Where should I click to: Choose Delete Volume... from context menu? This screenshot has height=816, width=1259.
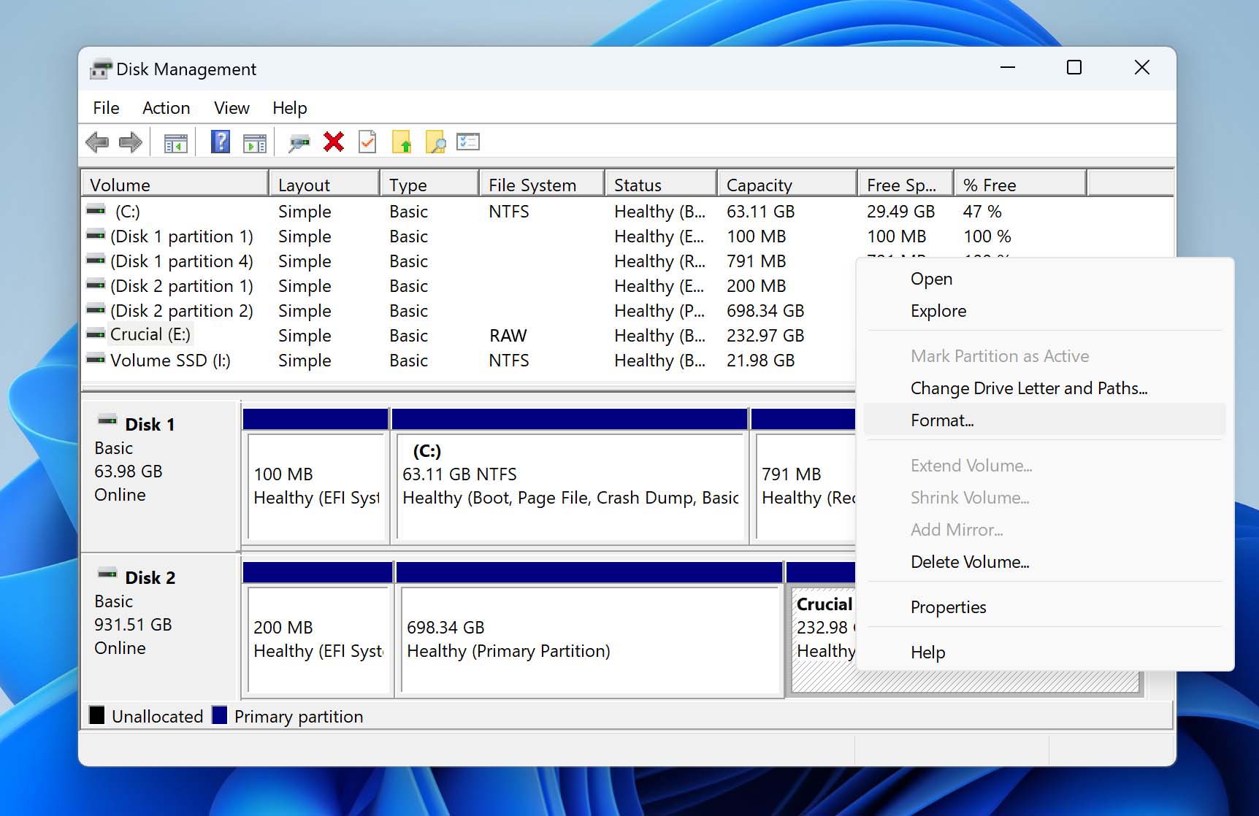pos(1044,562)
